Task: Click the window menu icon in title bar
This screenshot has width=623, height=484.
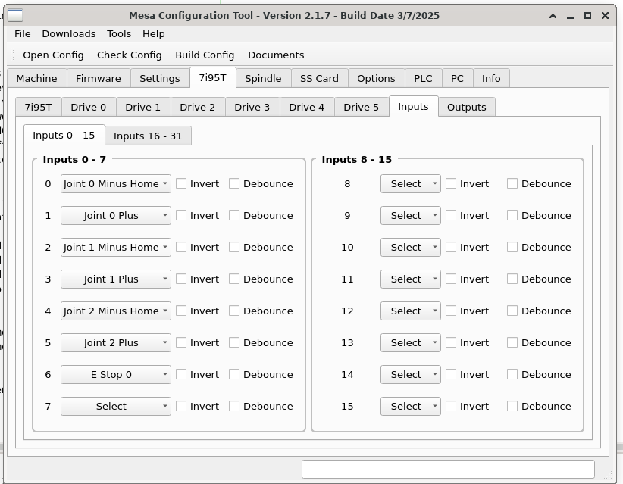Action: point(15,15)
